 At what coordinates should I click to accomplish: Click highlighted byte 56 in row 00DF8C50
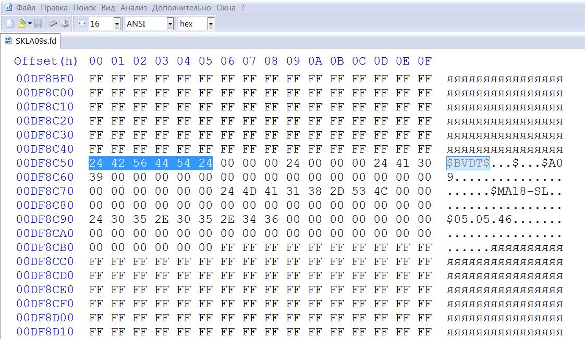[140, 163]
